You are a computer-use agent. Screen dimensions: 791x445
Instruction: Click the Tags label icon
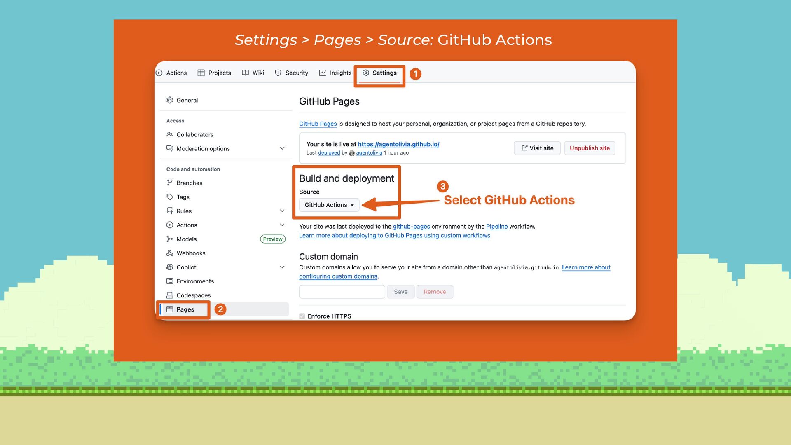[169, 197]
